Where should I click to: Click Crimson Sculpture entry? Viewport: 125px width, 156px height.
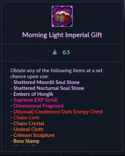coord(34,135)
